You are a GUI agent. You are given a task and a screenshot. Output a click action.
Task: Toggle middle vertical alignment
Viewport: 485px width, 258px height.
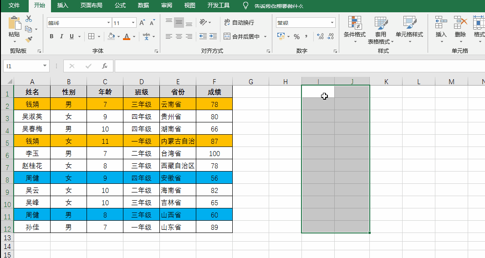[179, 22]
